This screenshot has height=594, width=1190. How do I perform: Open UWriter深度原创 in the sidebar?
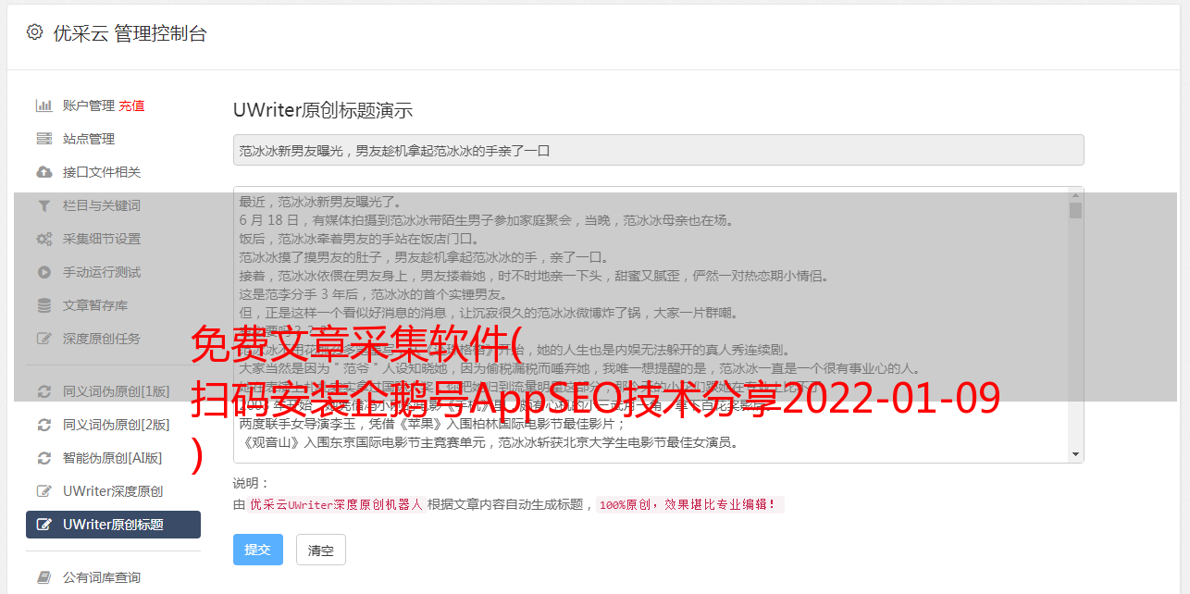pos(113,491)
